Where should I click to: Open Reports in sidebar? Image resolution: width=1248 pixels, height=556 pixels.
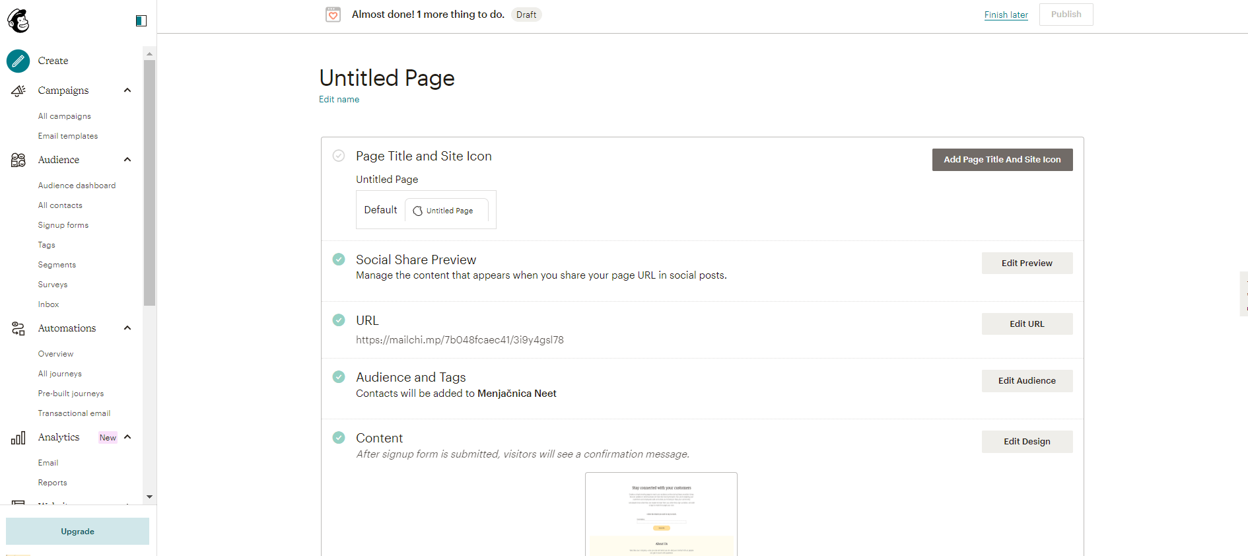[52, 483]
